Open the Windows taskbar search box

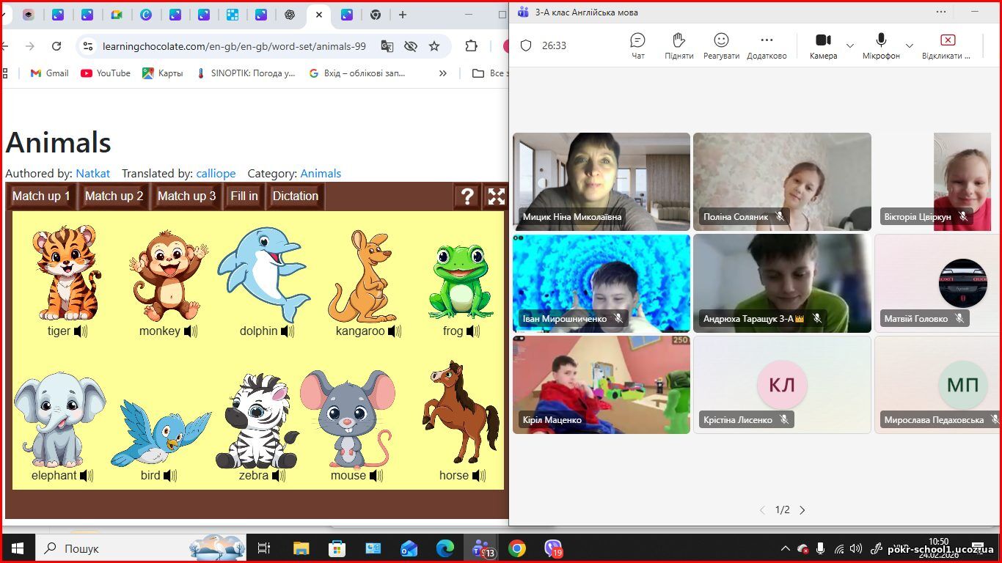(x=110, y=548)
